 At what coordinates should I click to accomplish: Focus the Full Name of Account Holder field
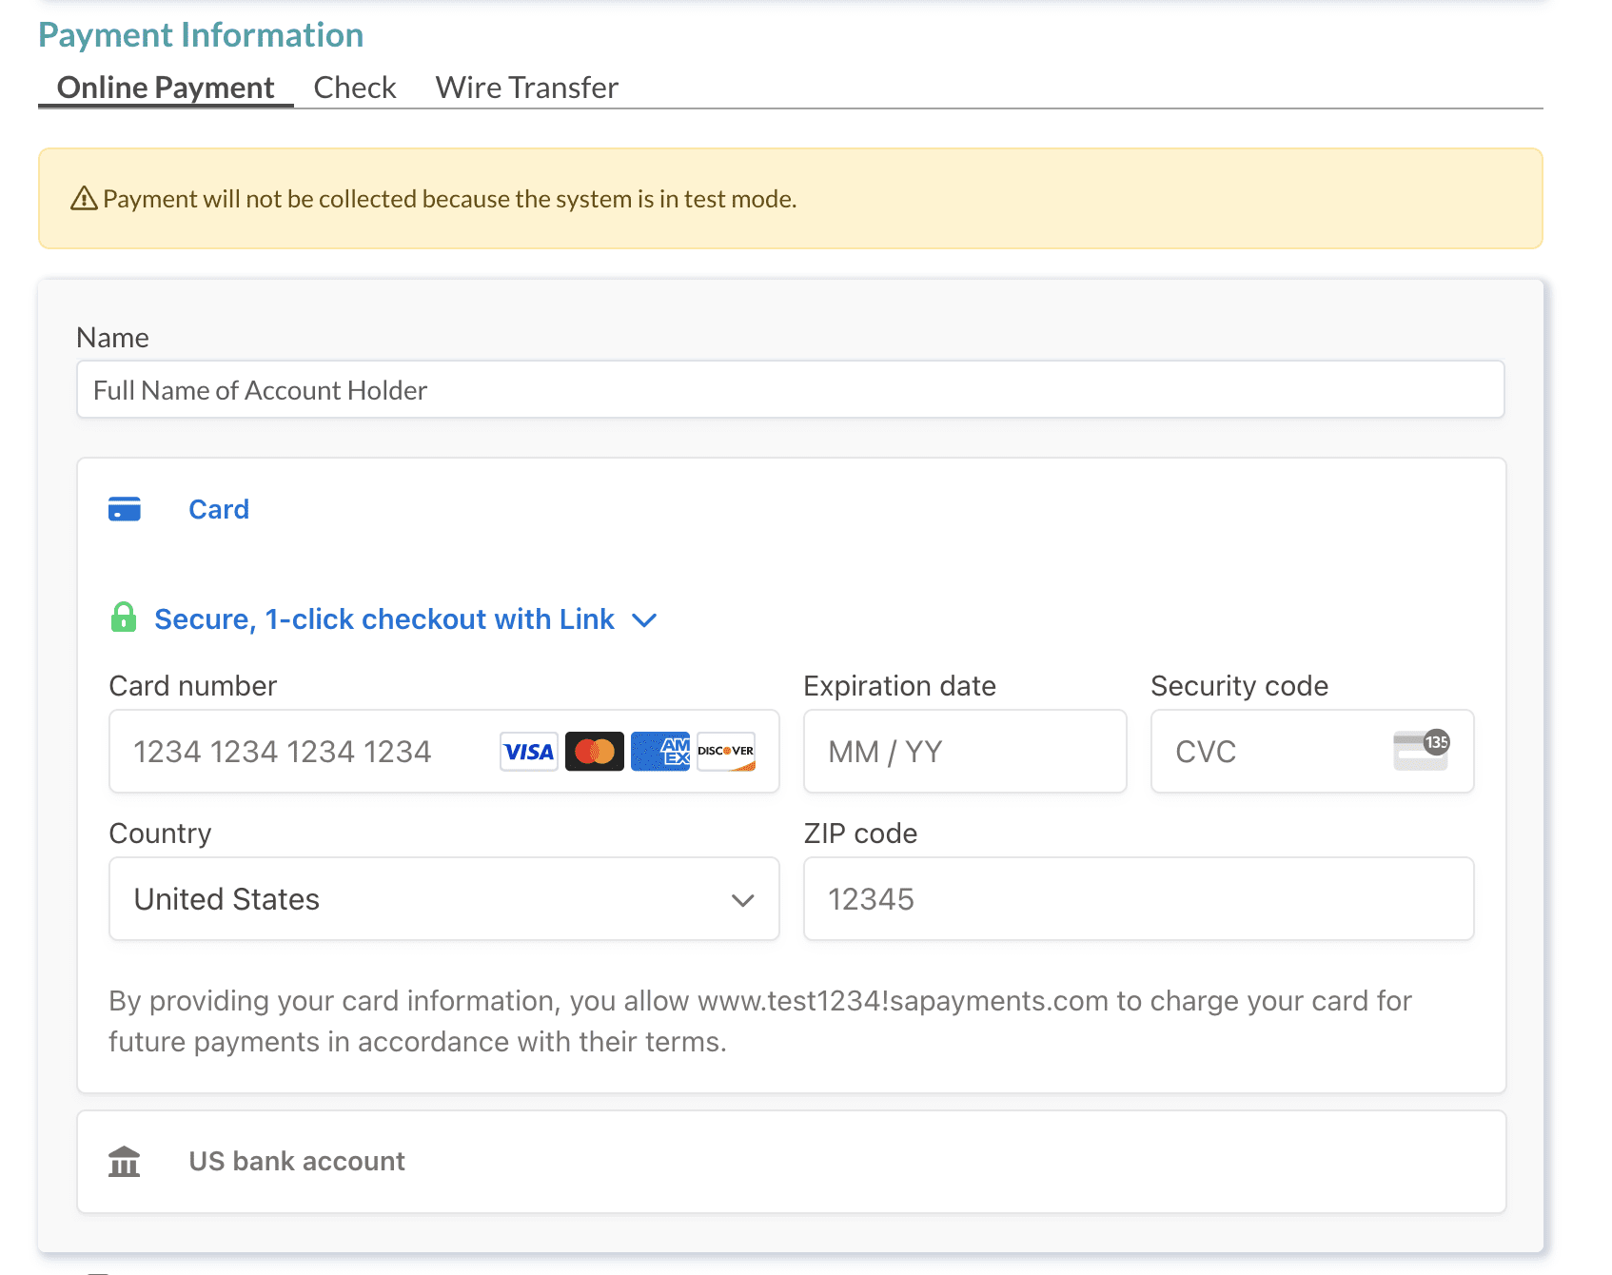coord(790,390)
